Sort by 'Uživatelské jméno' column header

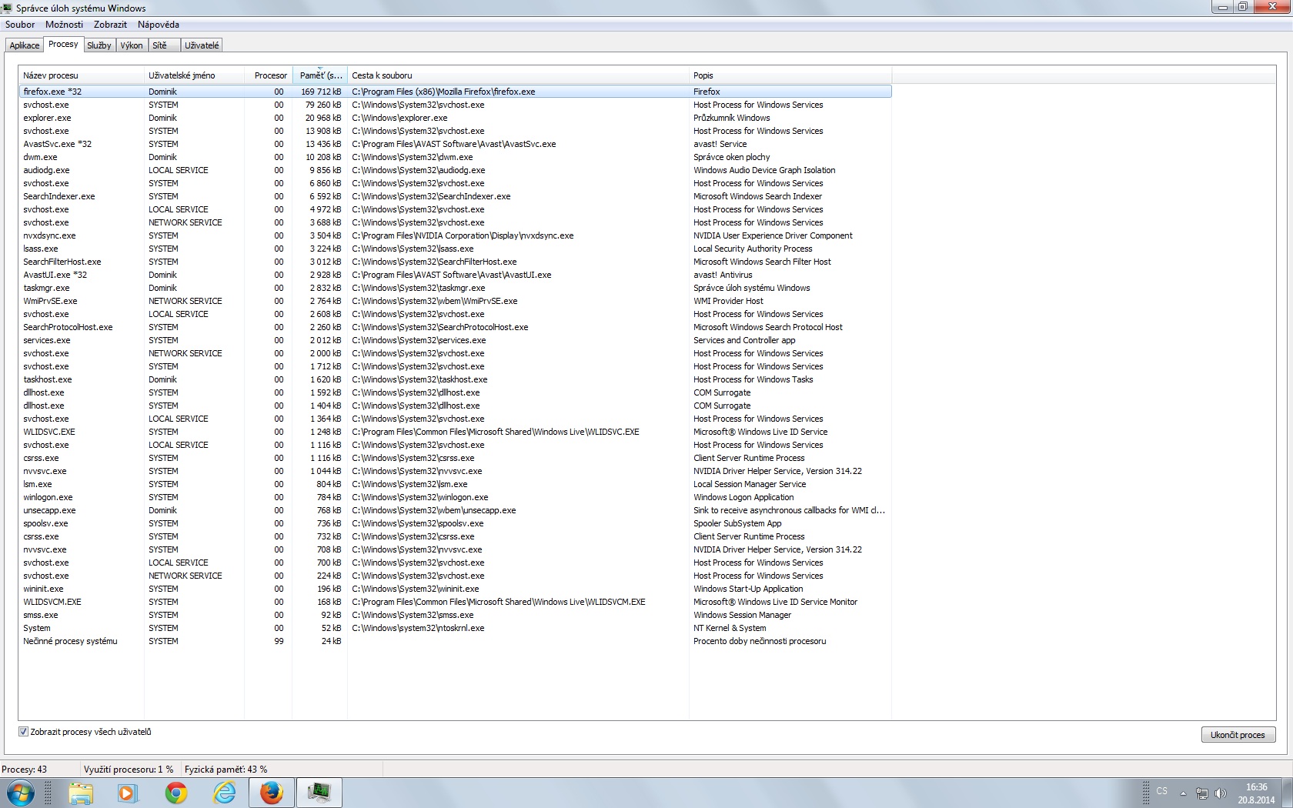194,75
